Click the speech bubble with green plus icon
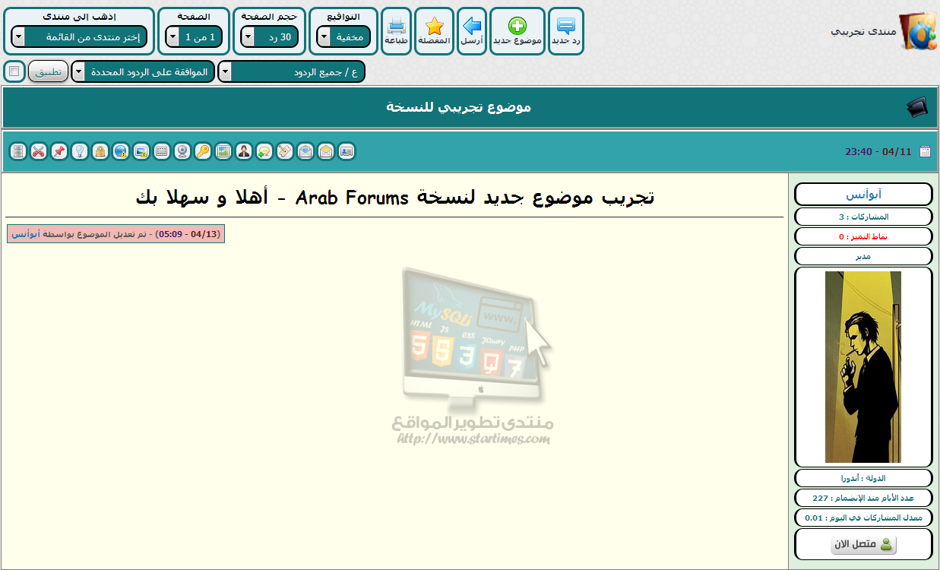Viewport: 940px width, 570px height. pyautogui.click(x=264, y=151)
